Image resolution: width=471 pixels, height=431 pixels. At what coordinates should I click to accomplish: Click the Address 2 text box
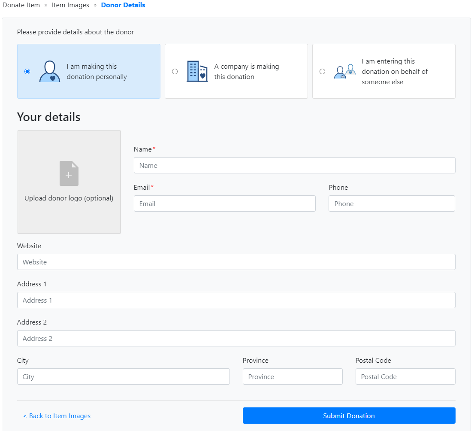point(236,338)
